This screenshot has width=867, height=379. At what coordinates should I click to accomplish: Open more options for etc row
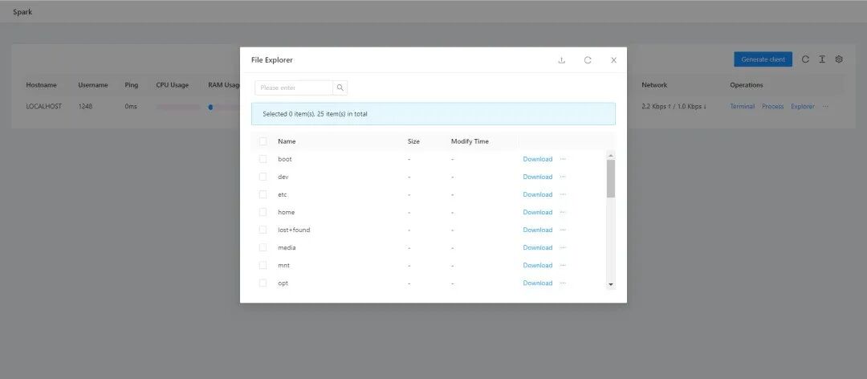[563, 194]
